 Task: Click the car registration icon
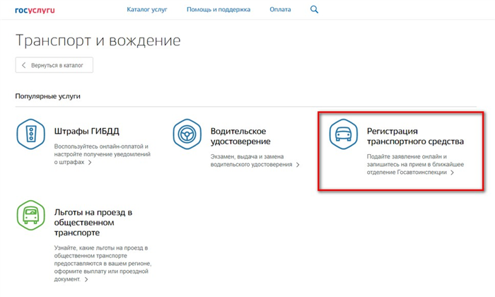pos(343,134)
